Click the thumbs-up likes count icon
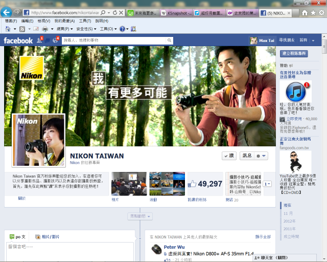Image resolution: width=327 pixels, height=262 pixels. click(x=192, y=184)
